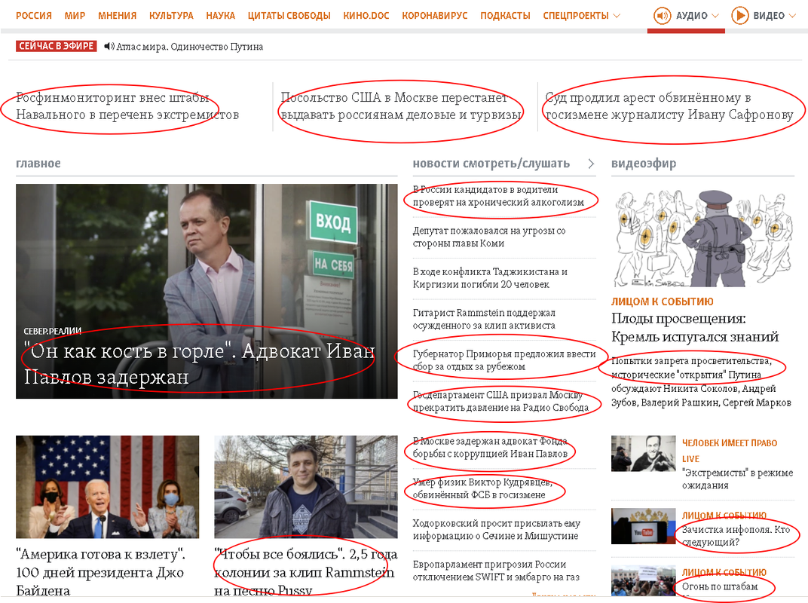Image resolution: width=808 pixels, height=603 pixels.
Task: Open headline about Посольство США visas
Action: tap(401, 106)
